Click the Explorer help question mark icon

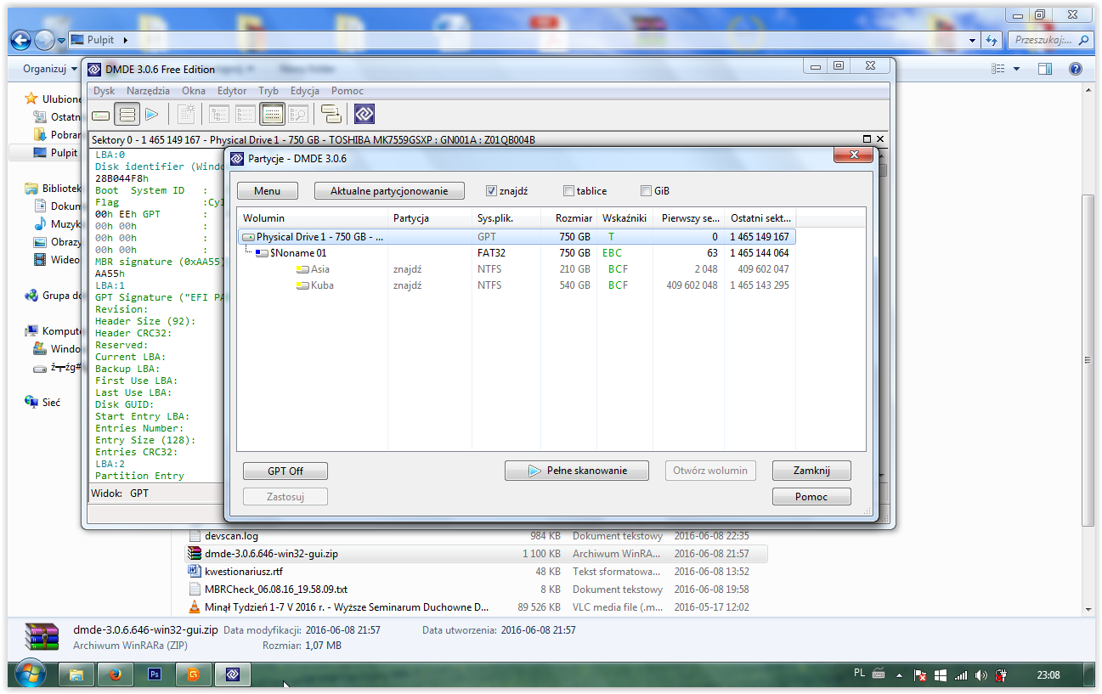pyautogui.click(x=1075, y=69)
